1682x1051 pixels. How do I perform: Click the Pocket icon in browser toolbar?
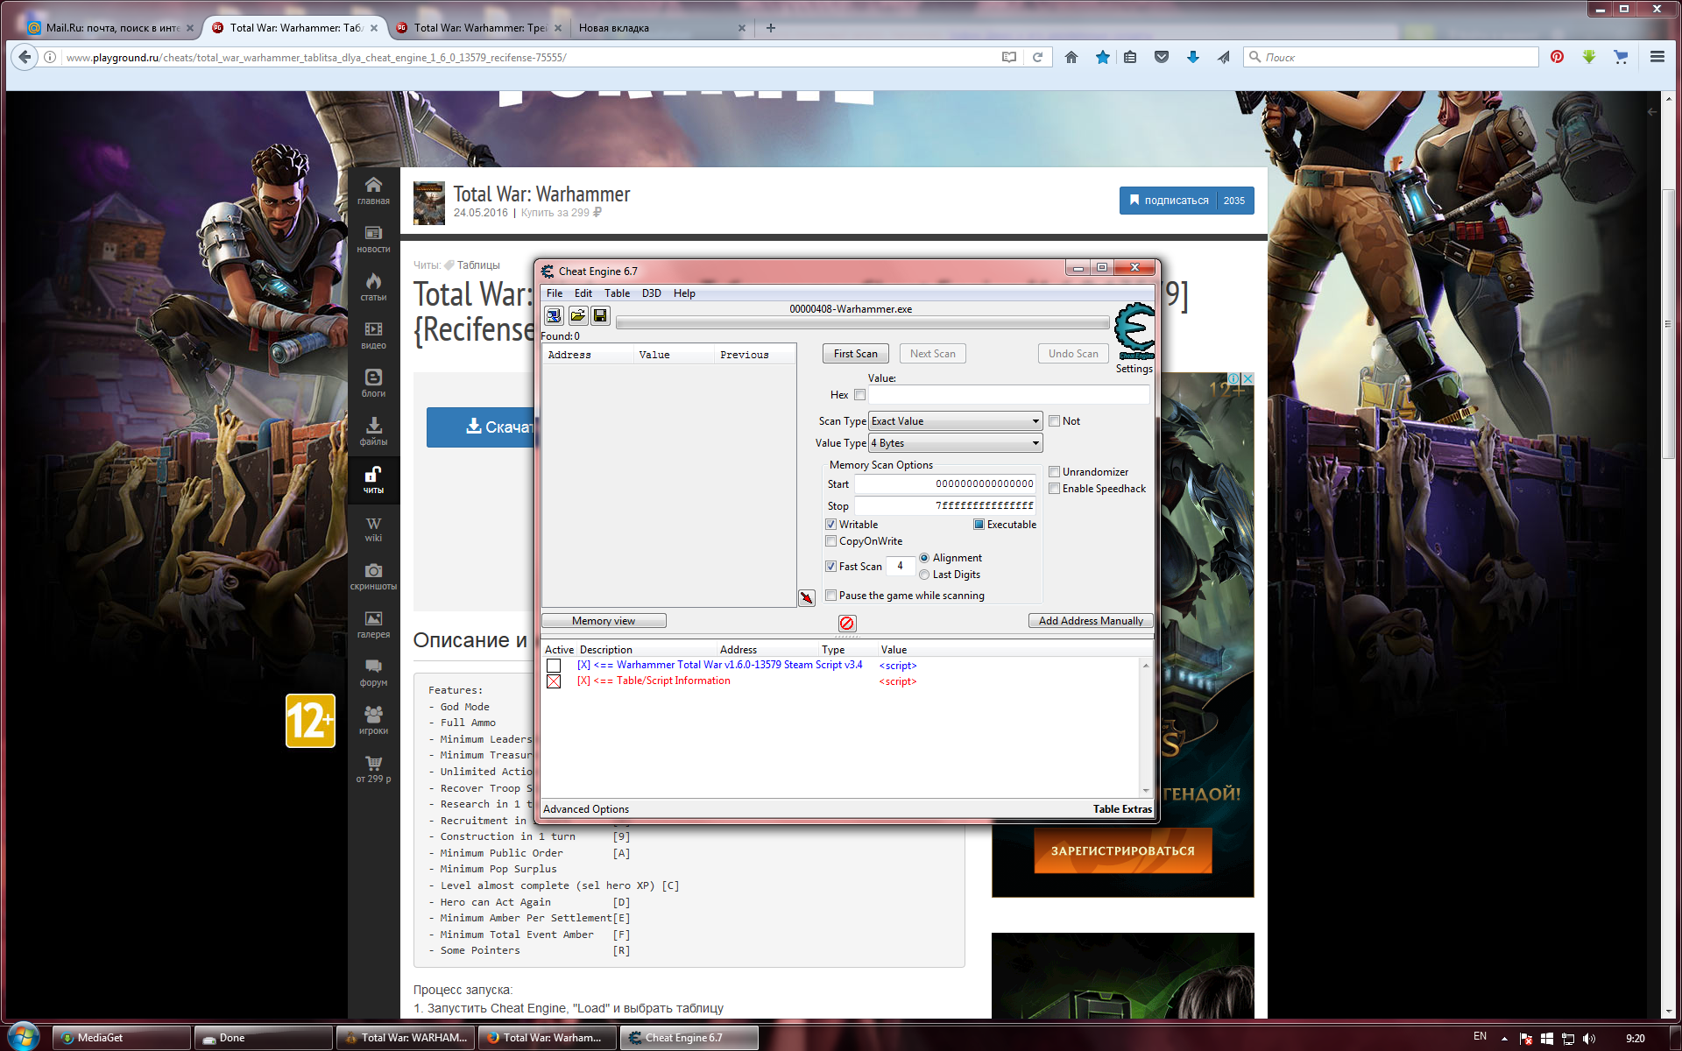click(x=1162, y=57)
